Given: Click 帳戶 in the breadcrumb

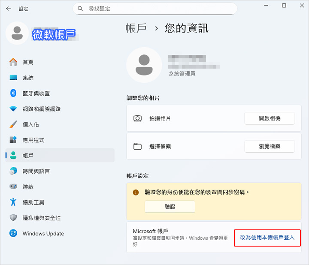Looking at the screenshot, I should coord(136,28).
